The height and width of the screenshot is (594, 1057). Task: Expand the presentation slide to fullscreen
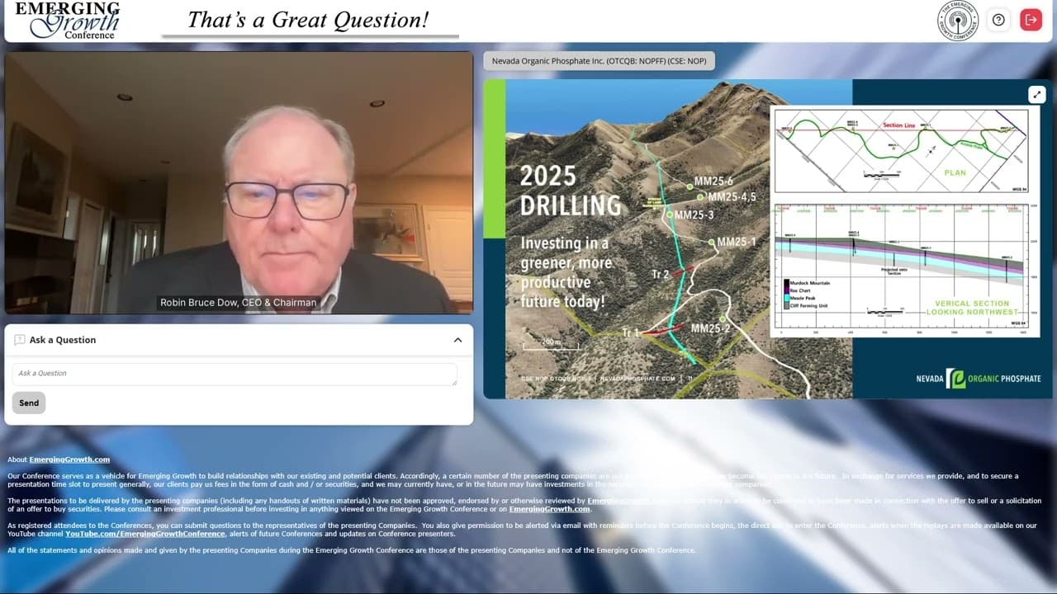pos(1037,94)
